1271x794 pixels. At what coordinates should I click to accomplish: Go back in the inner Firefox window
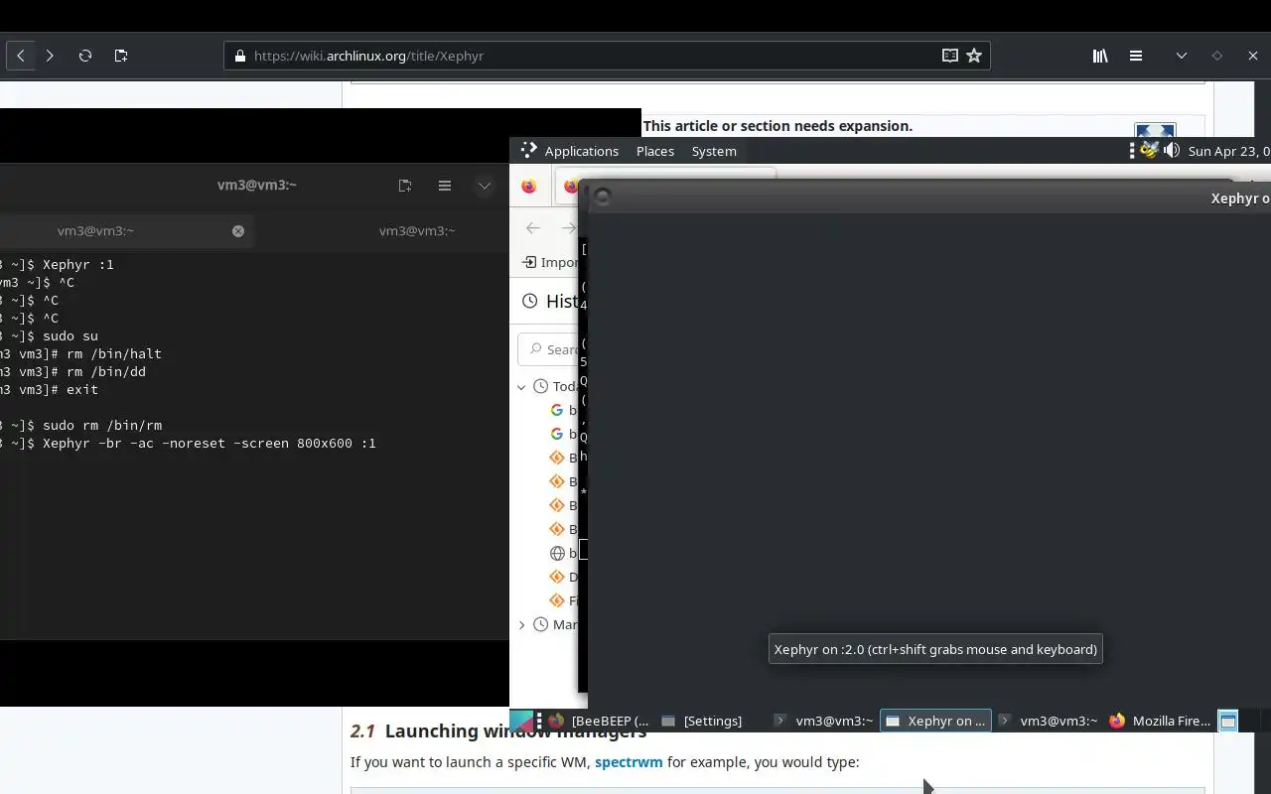(533, 228)
